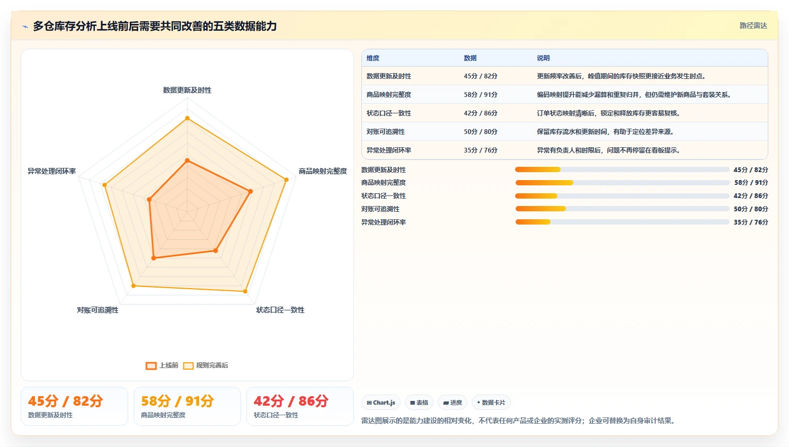Viewport: 789px width, 447px height.
Task: Click the 对账可追溯性 progress bar
Action: click(x=622, y=209)
